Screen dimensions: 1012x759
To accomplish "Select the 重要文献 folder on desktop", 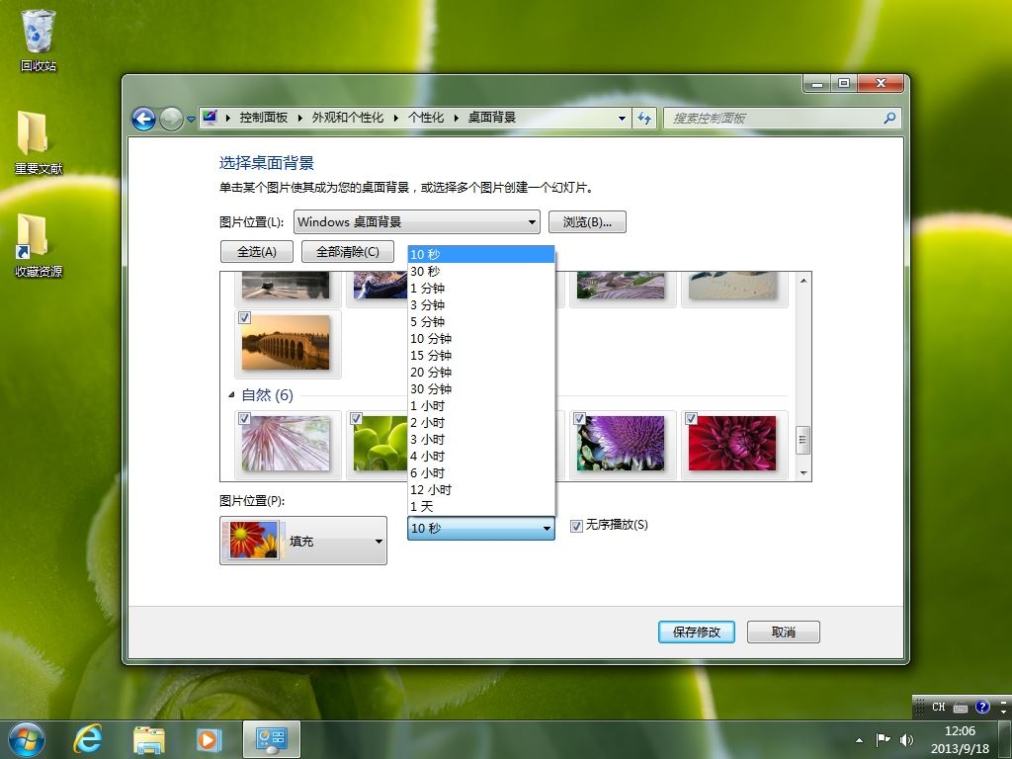I will [x=39, y=142].
